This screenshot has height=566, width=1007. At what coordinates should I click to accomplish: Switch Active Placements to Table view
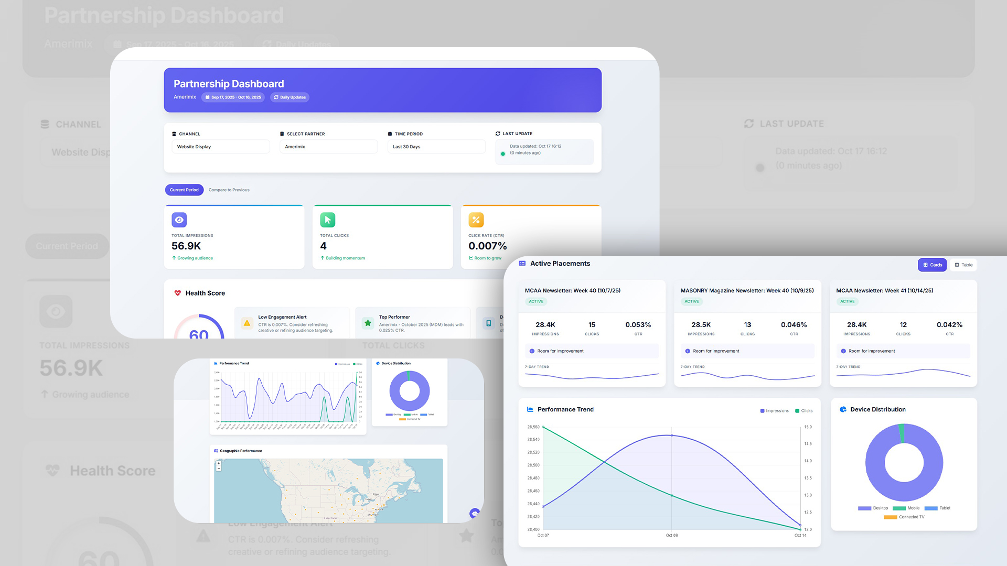pos(963,265)
